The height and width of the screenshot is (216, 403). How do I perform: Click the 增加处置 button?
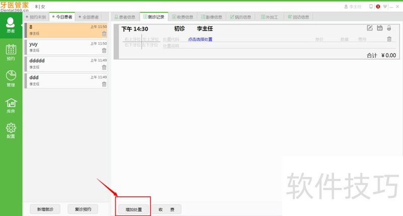(x=133, y=209)
